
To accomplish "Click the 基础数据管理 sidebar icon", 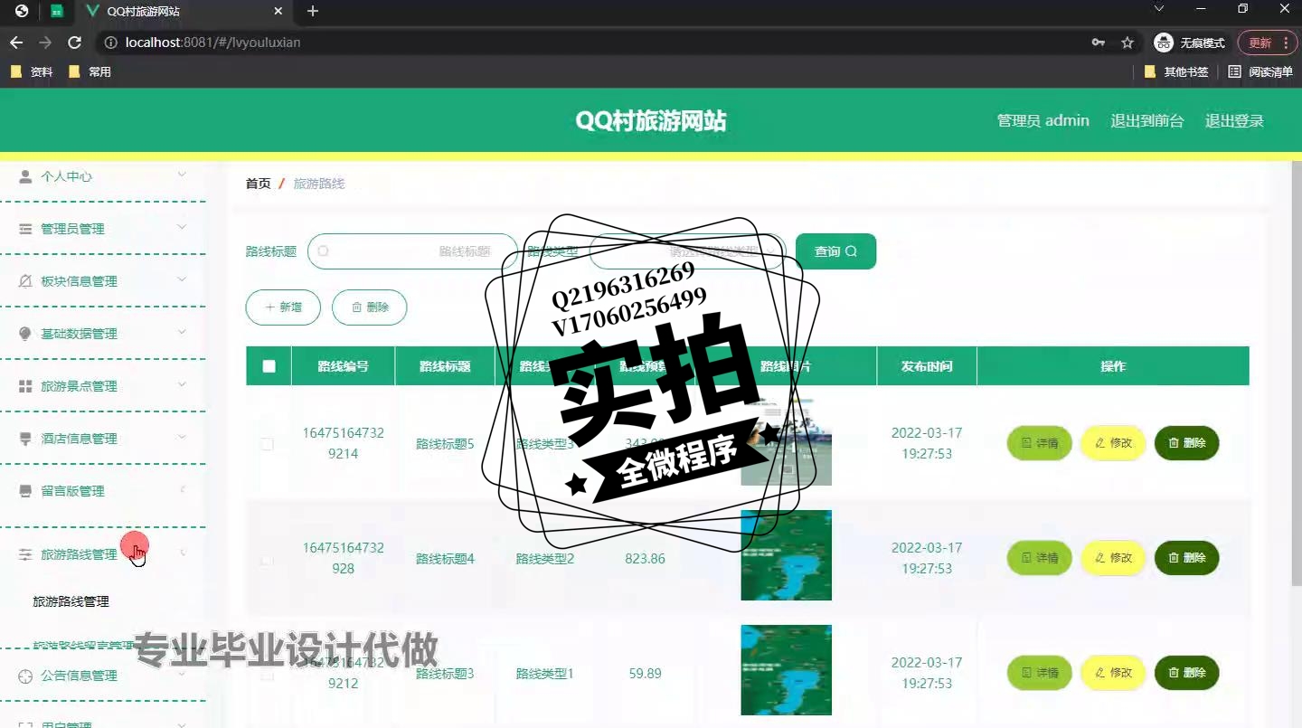I will pyautogui.click(x=25, y=334).
